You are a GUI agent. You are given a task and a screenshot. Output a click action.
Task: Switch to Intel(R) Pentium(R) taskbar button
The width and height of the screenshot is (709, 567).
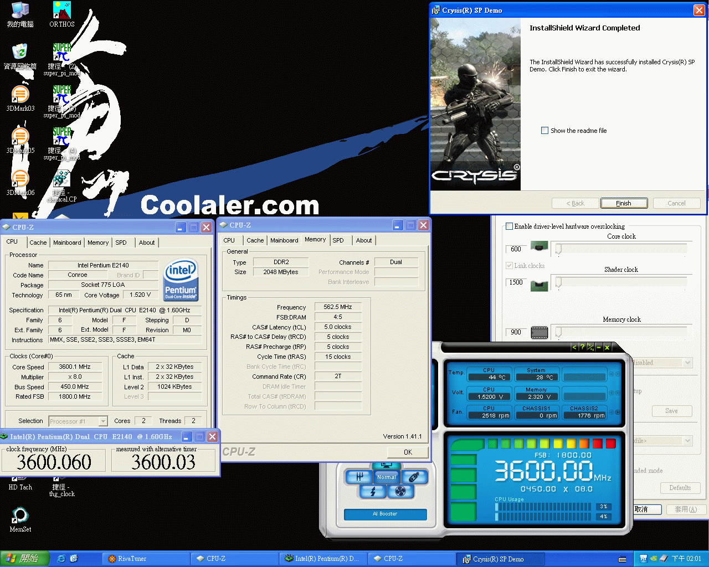tap(324, 559)
